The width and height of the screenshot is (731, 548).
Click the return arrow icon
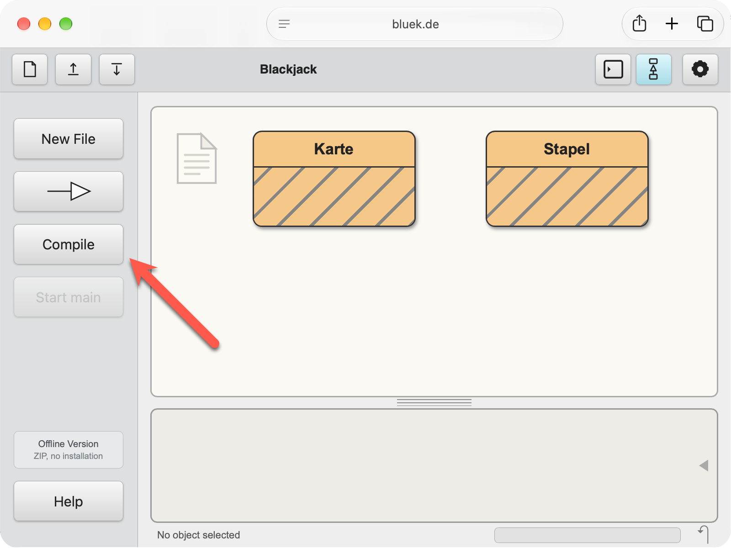[x=704, y=534]
